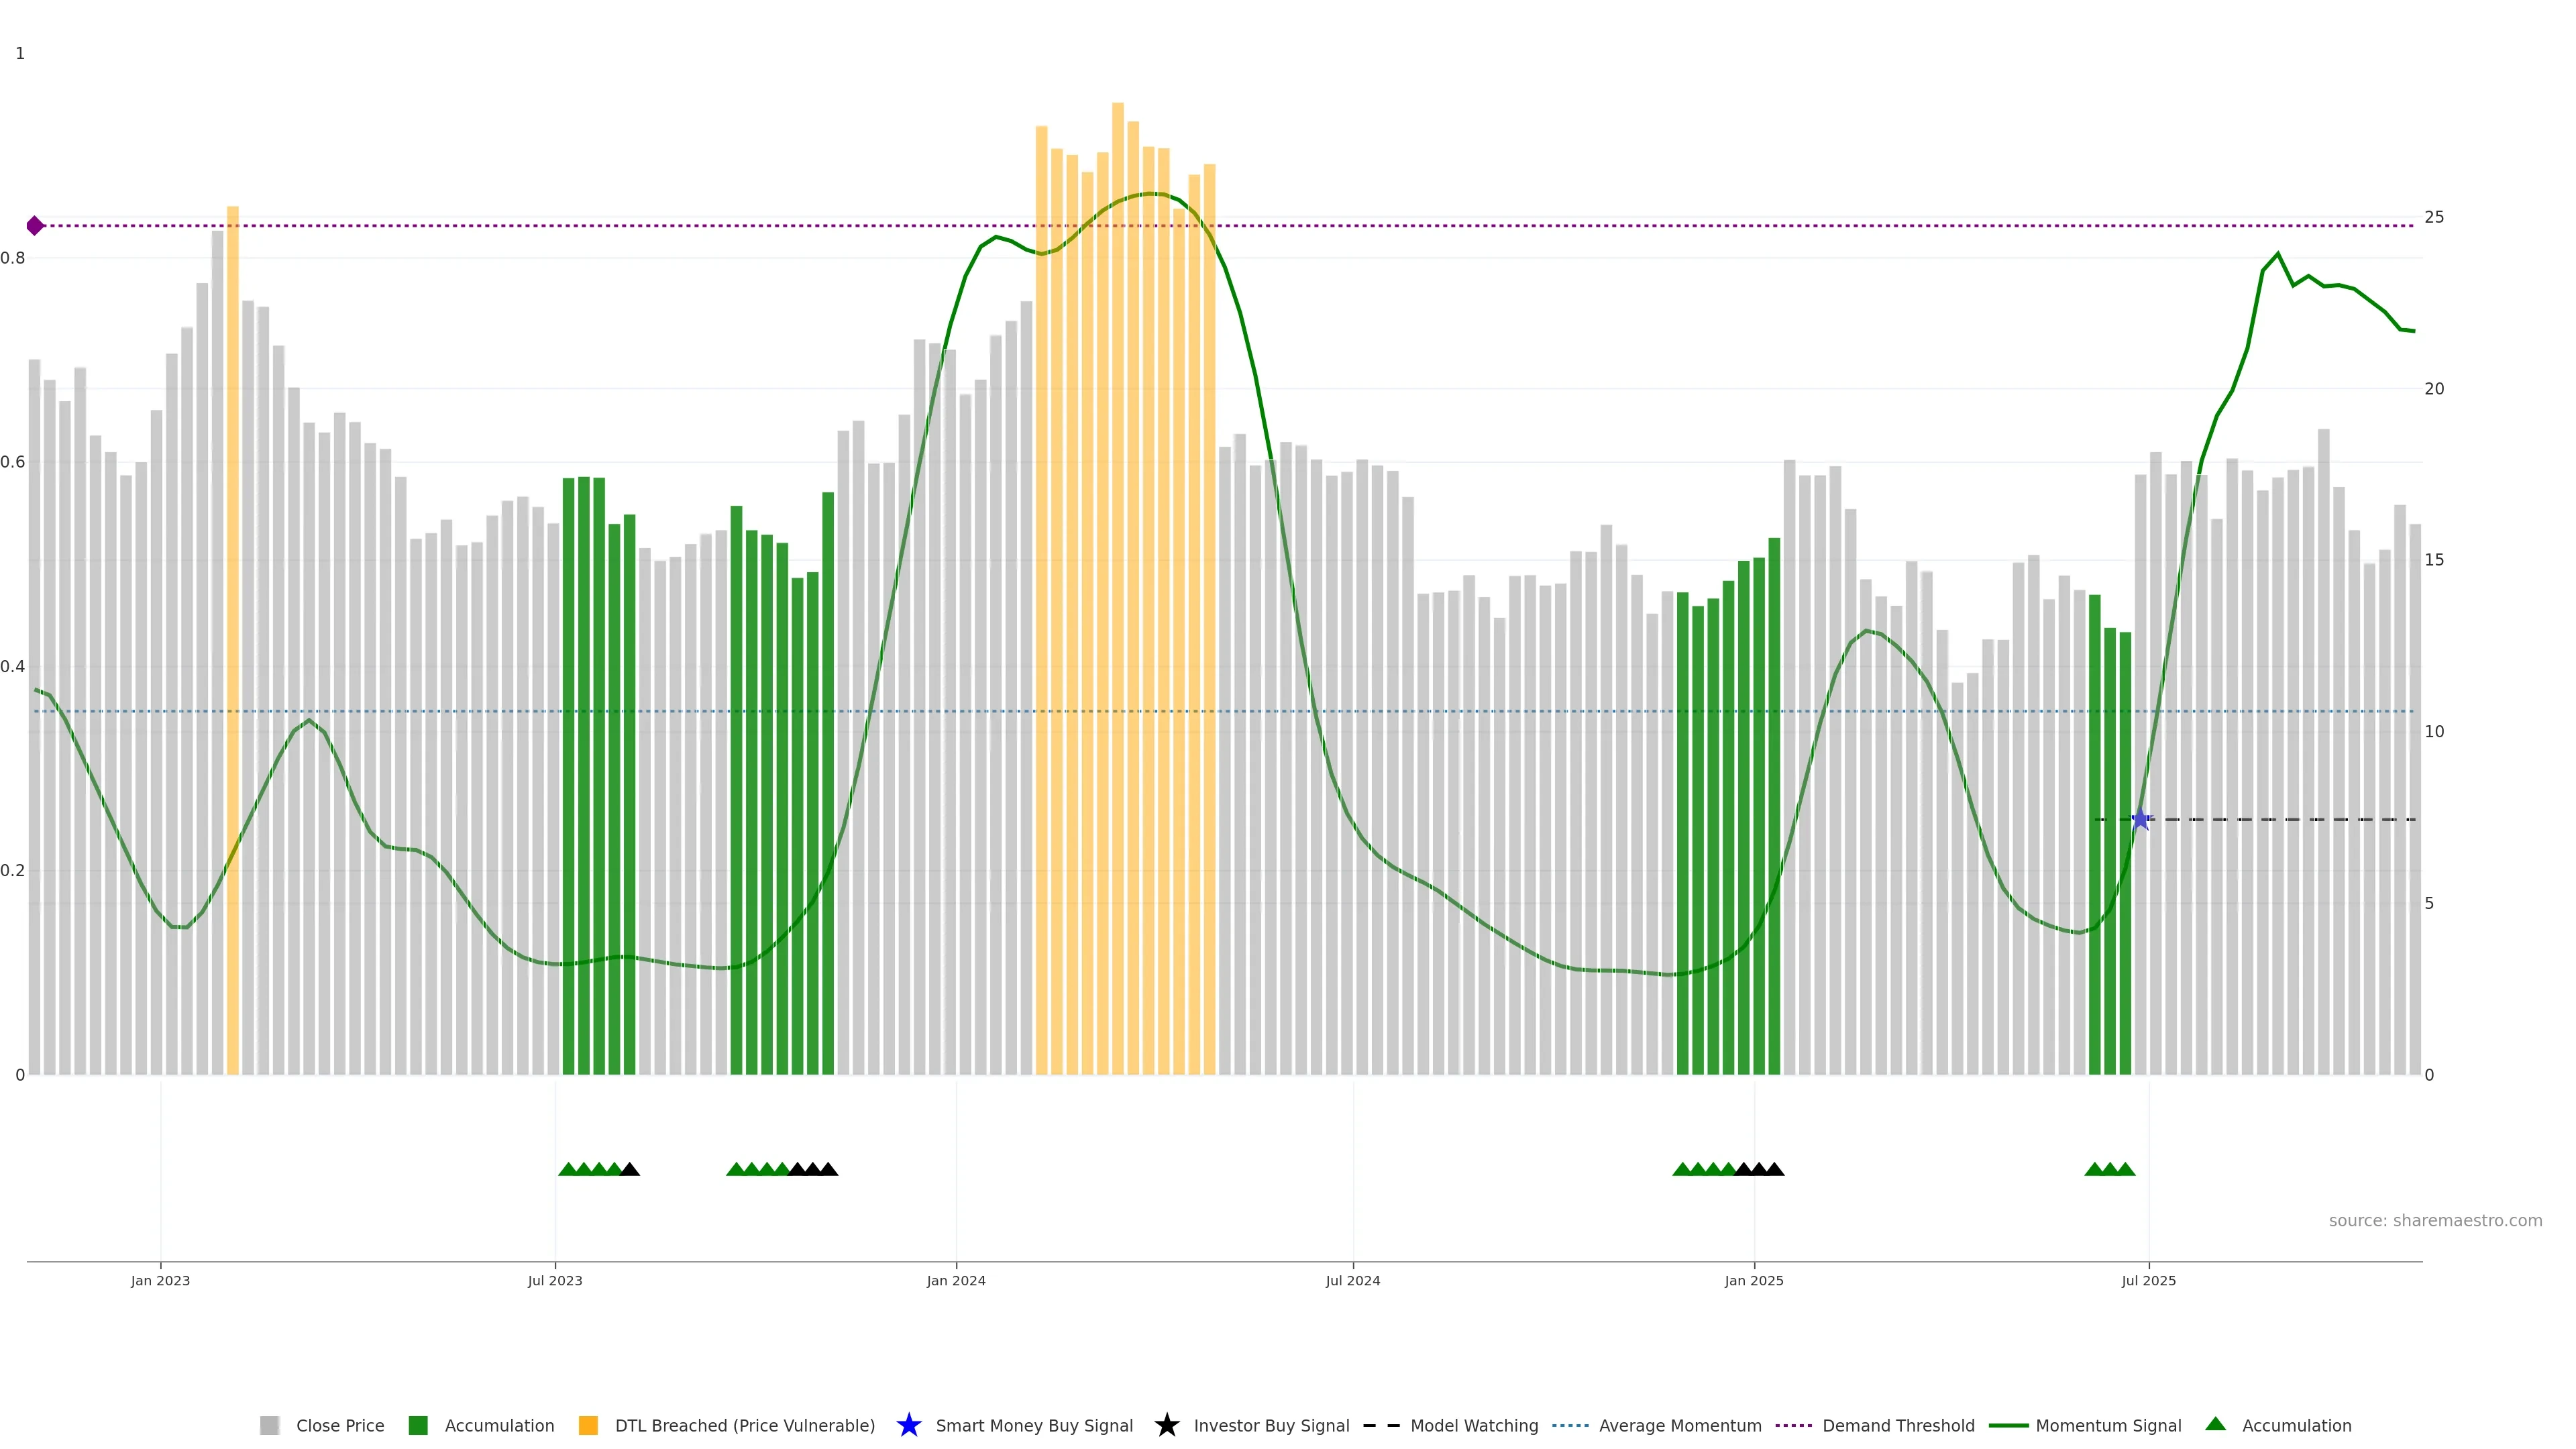Click the purple diamond Demand Threshold marker
The height and width of the screenshot is (1449, 2576).
tap(35, 226)
